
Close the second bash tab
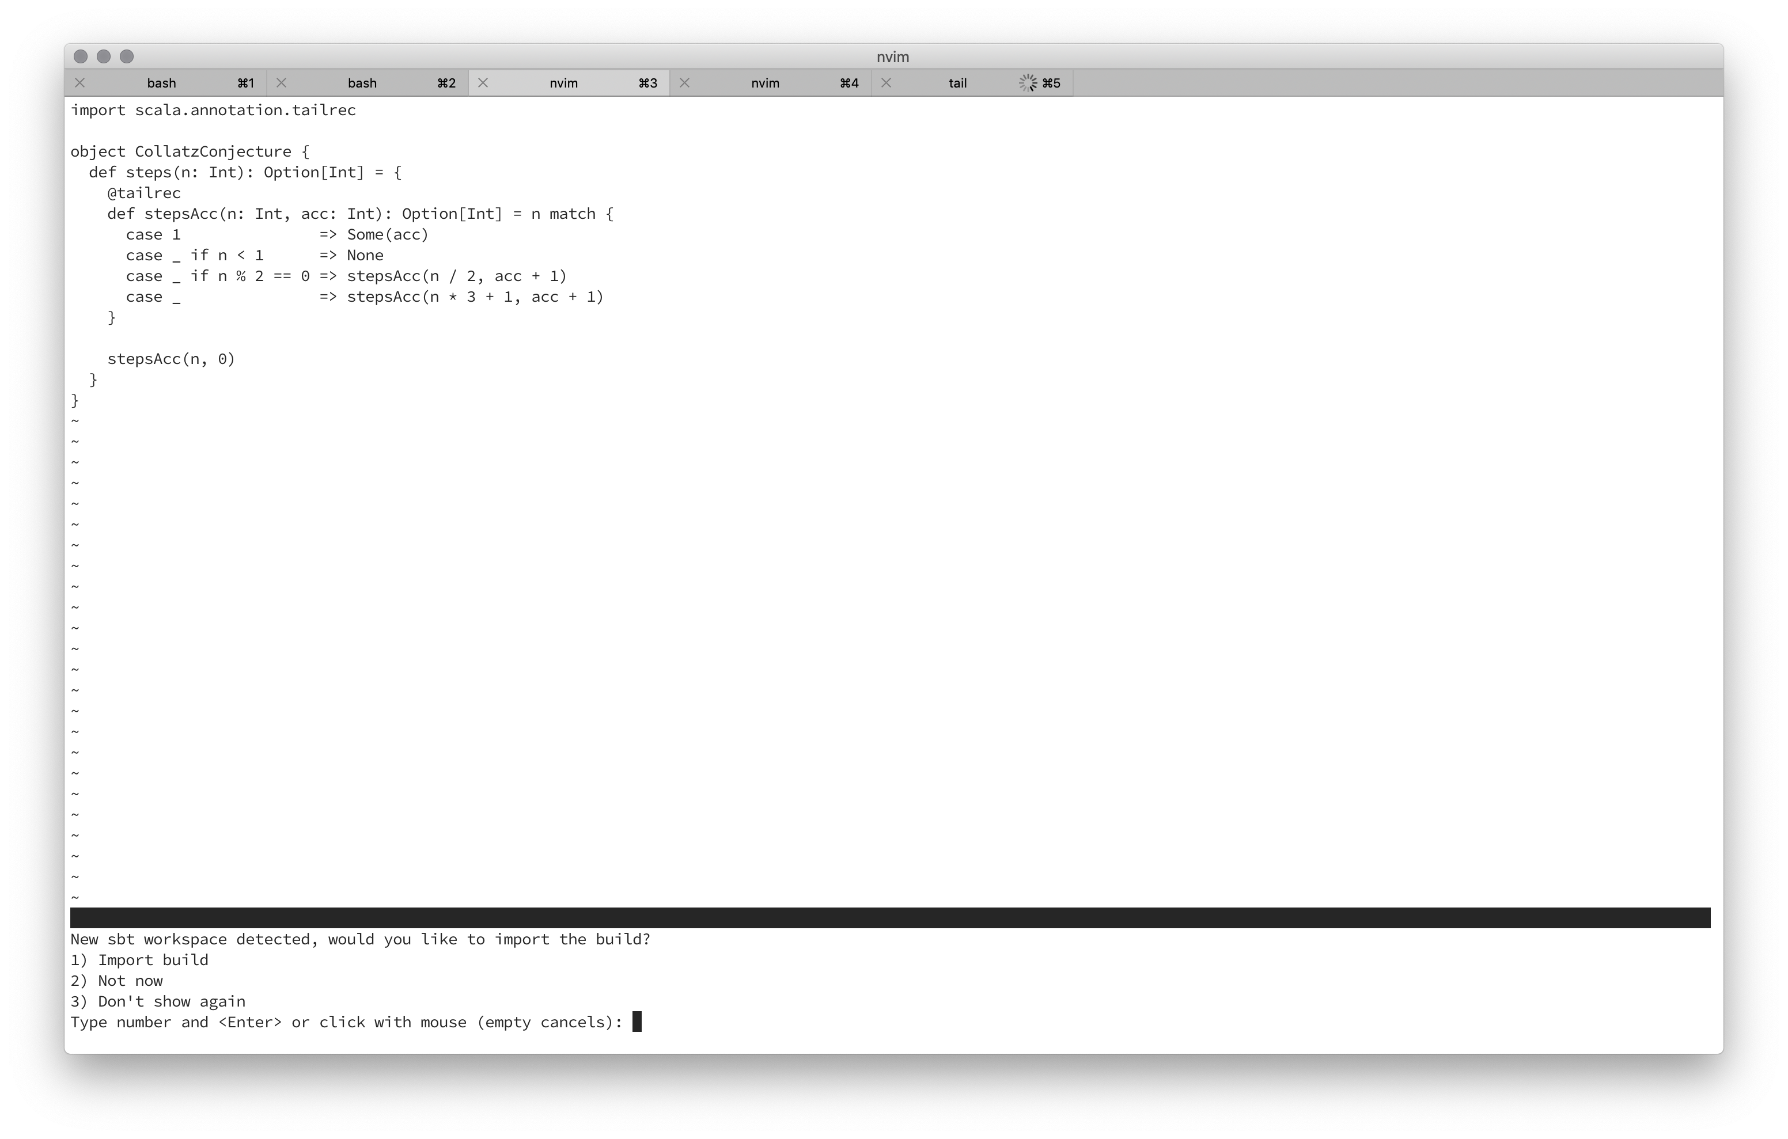click(282, 82)
